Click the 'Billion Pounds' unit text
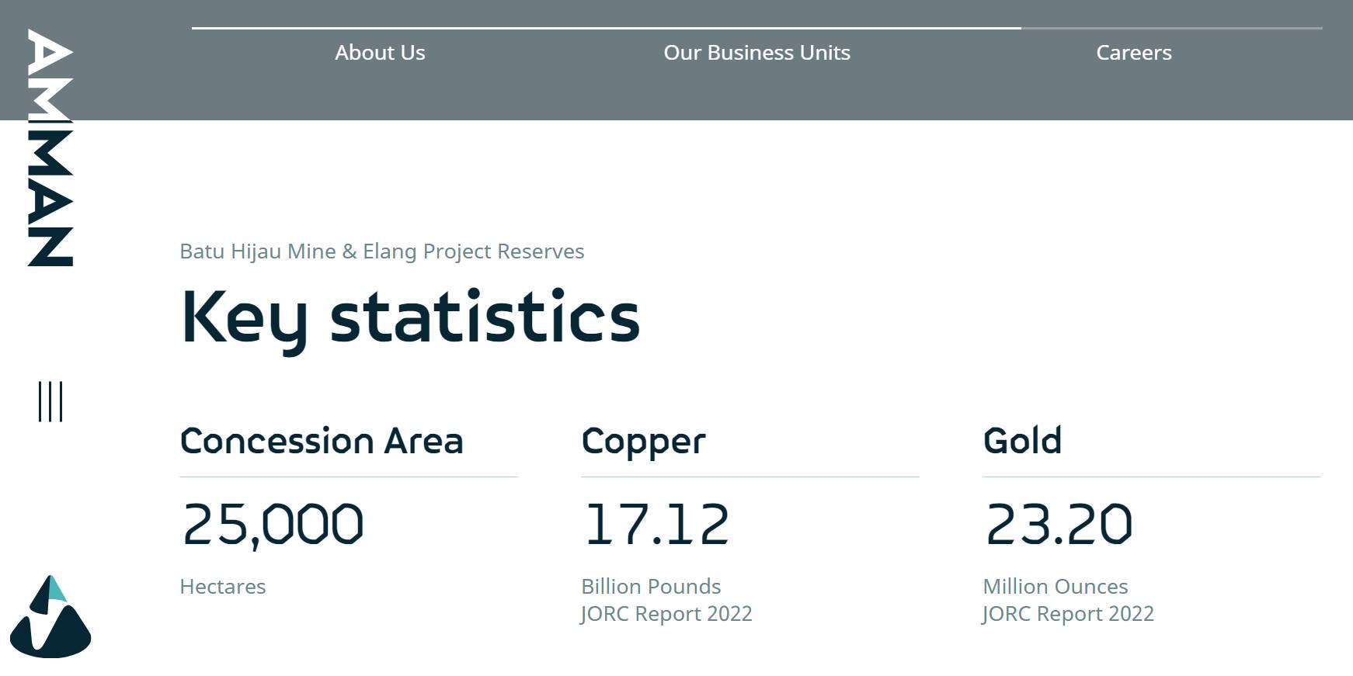1353x676 pixels. coord(651,587)
